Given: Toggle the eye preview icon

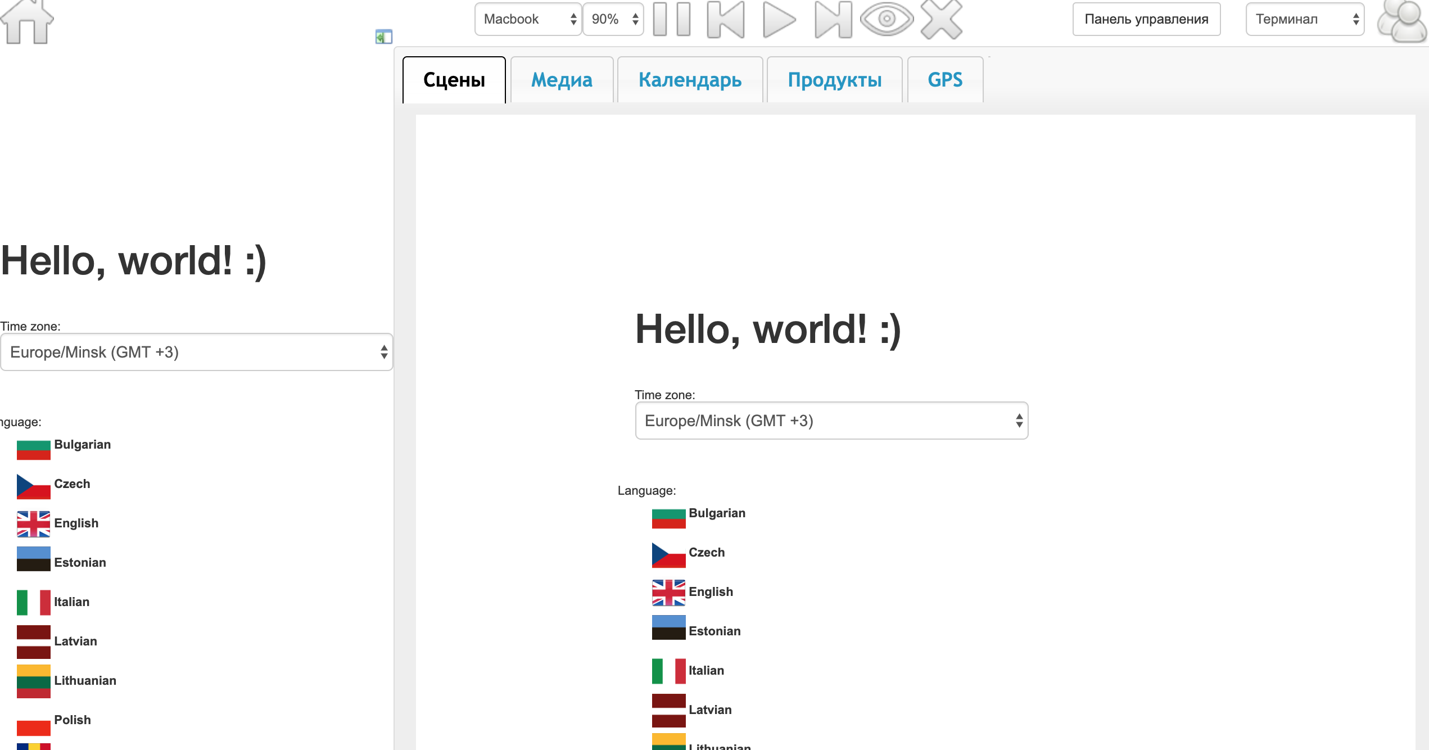Looking at the screenshot, I should (x=887, y=19).
